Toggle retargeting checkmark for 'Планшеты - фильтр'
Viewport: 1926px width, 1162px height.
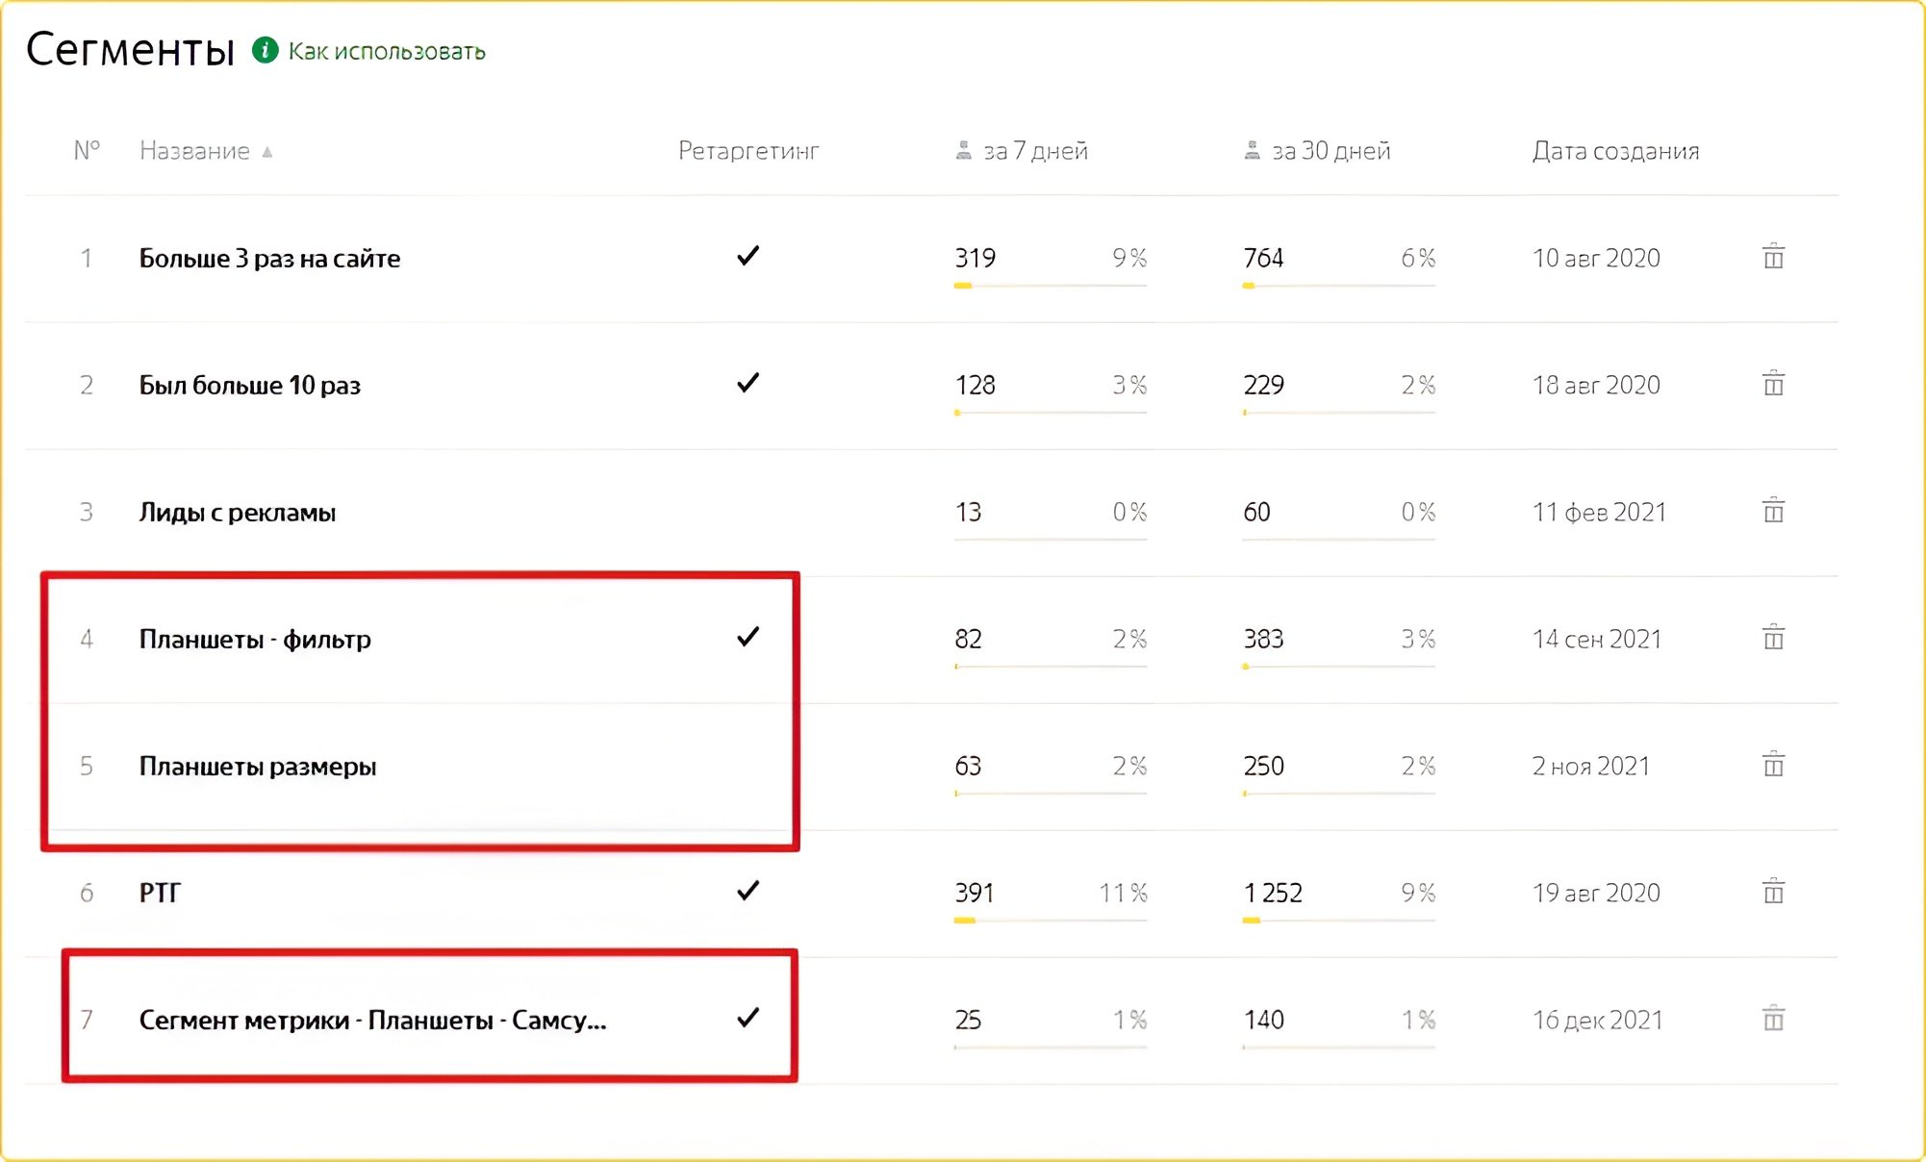coord(748,637)
